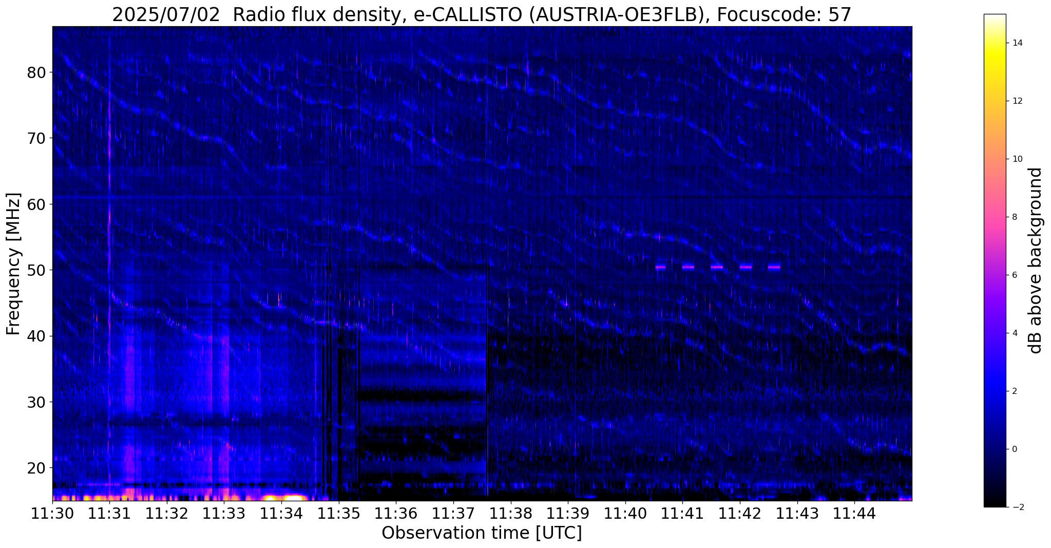Click the colorbar tick label 8
The height and width of the screenshot is (548, 1051).
click(x=1015, y=217)
